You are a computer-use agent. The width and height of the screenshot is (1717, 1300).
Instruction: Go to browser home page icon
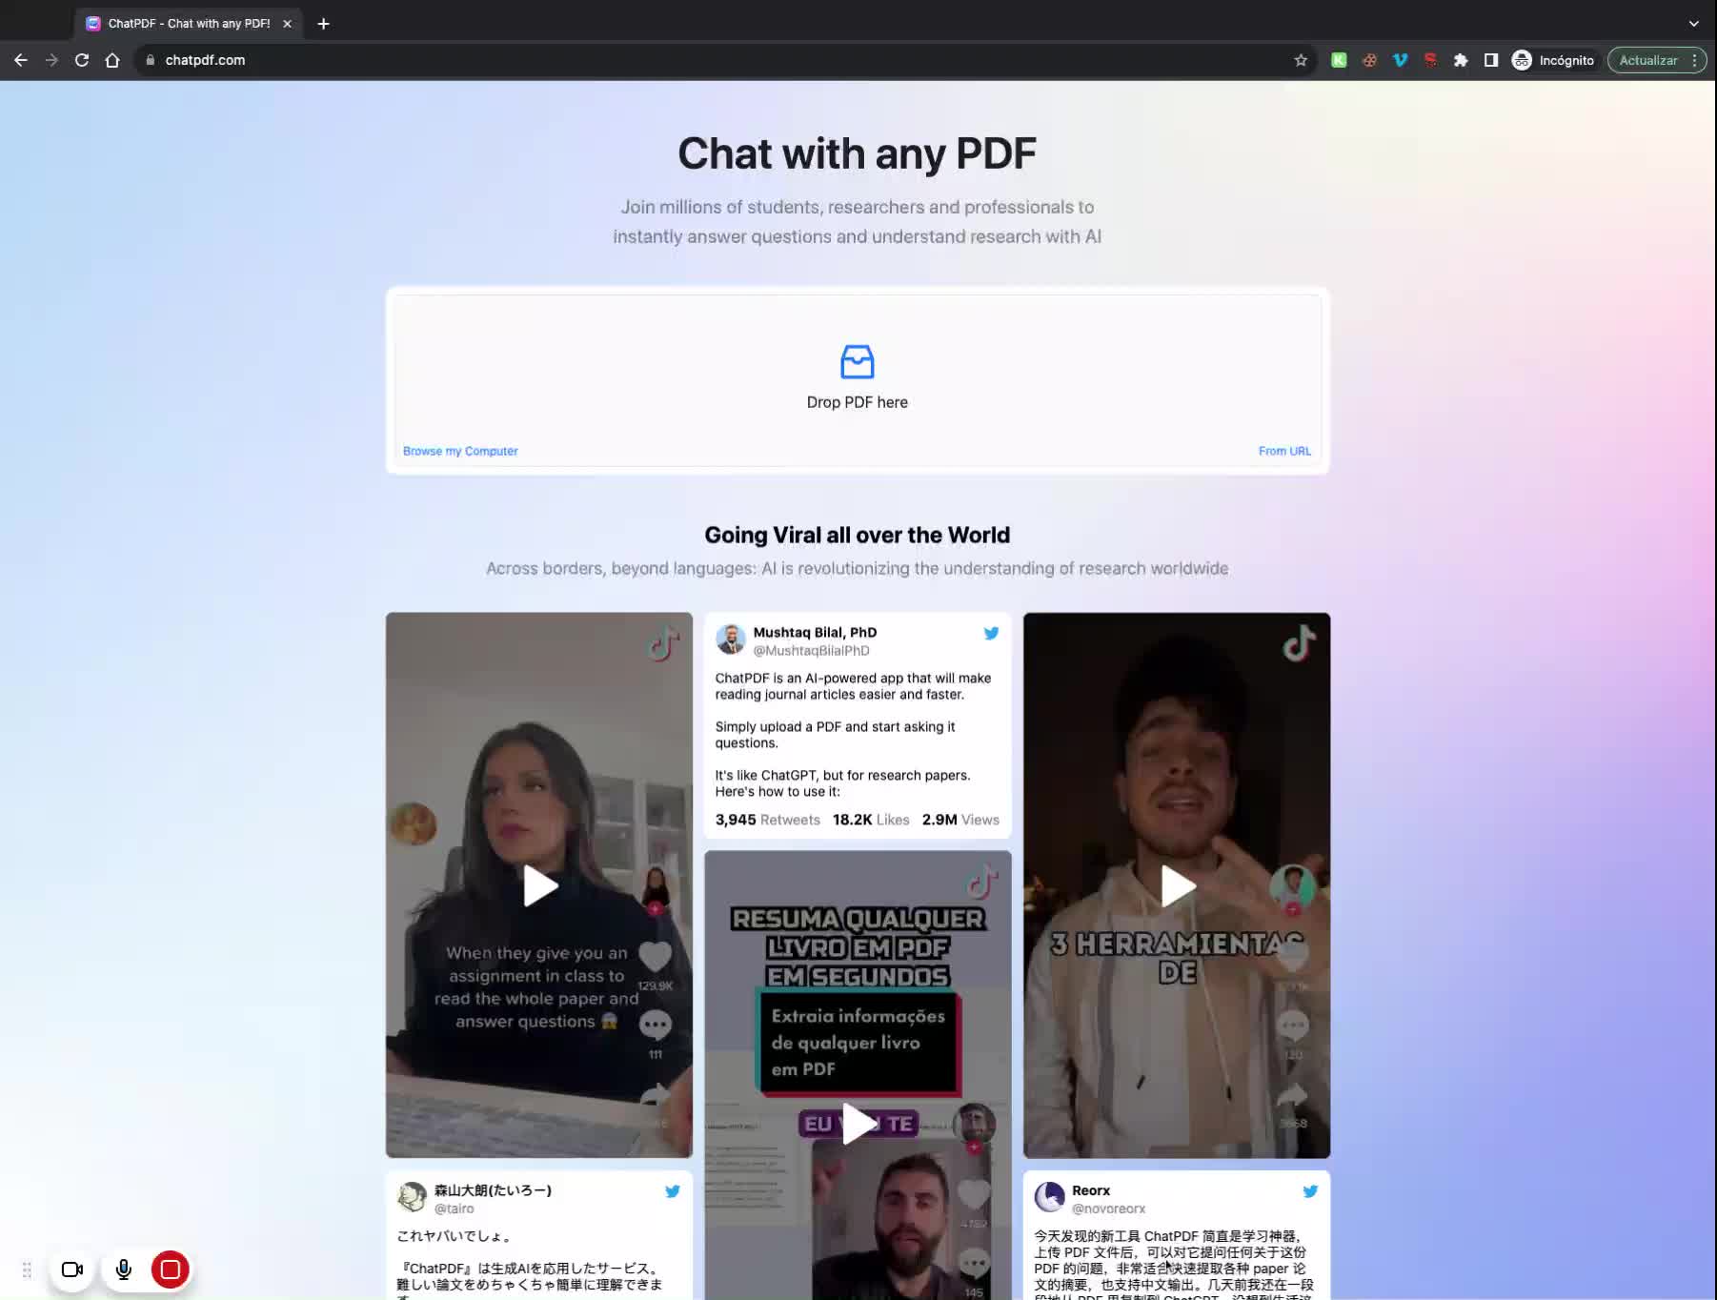pyautogui.click(x=112, y=60)
